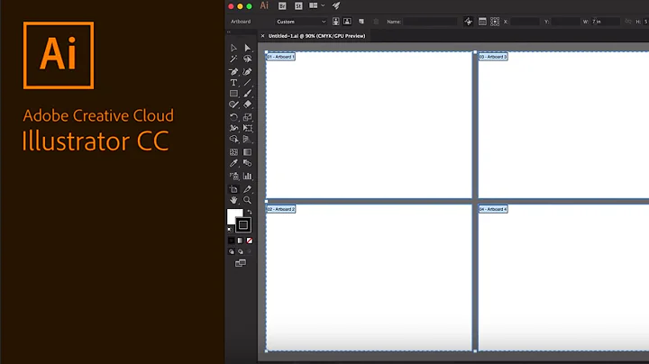The width and height of the screenshot is (649, 364).
Task: Click the Stroke color swatch
Action: pos(243,225)
